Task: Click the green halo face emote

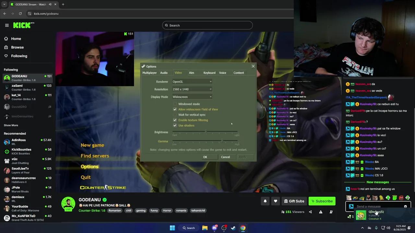Action: (x=395, y=198)
